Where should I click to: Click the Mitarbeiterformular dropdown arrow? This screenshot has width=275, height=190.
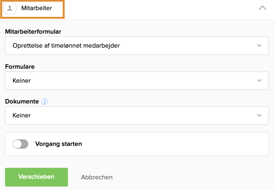259,46
